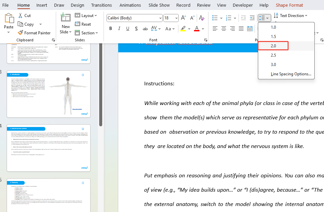Toggle Bold formatting

[111, 29]
